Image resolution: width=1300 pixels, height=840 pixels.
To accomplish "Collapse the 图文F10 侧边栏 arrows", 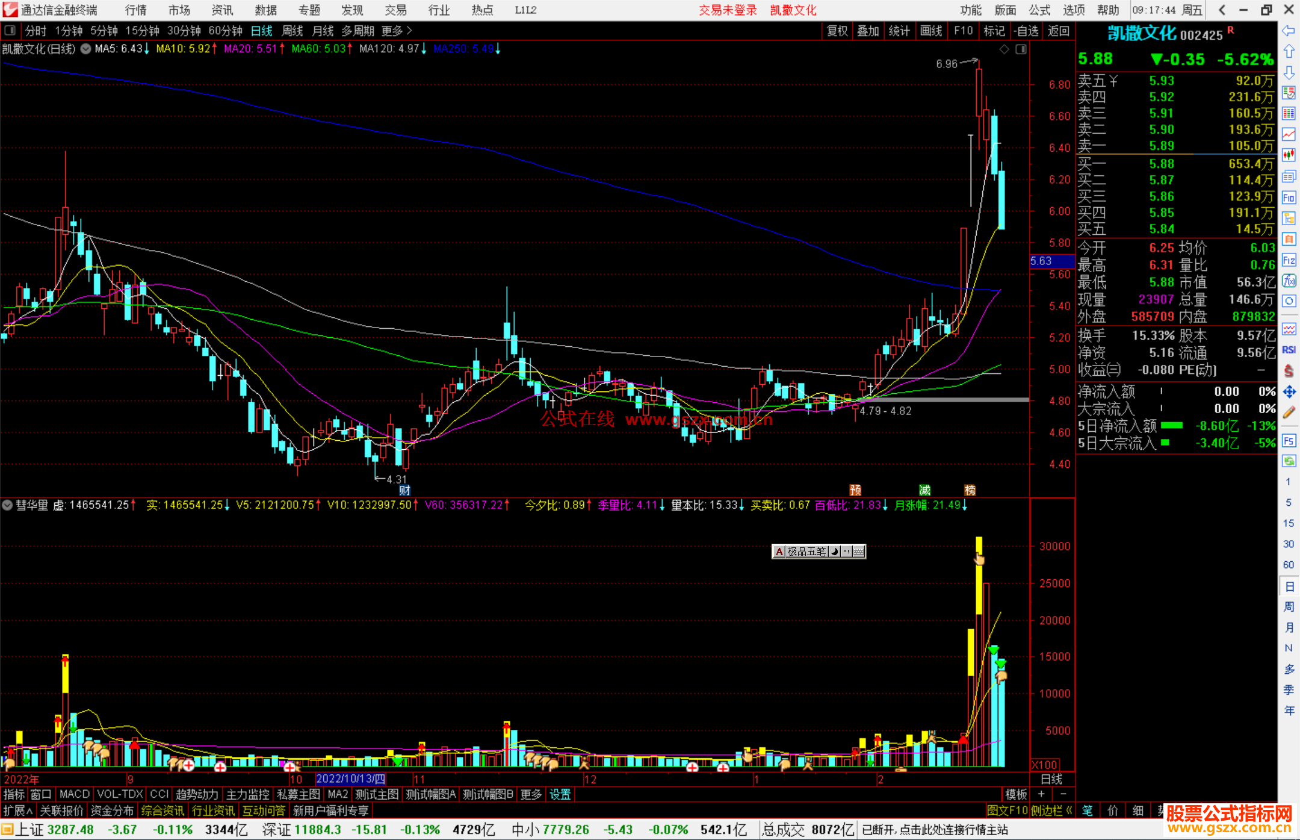I will 1069,810.
